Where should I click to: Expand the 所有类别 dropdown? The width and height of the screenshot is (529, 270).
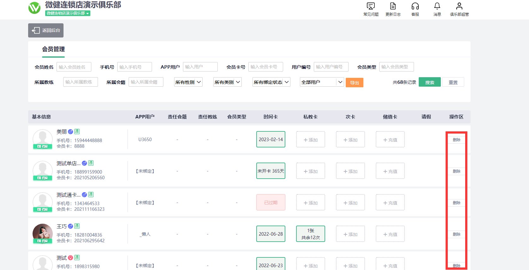228,82
